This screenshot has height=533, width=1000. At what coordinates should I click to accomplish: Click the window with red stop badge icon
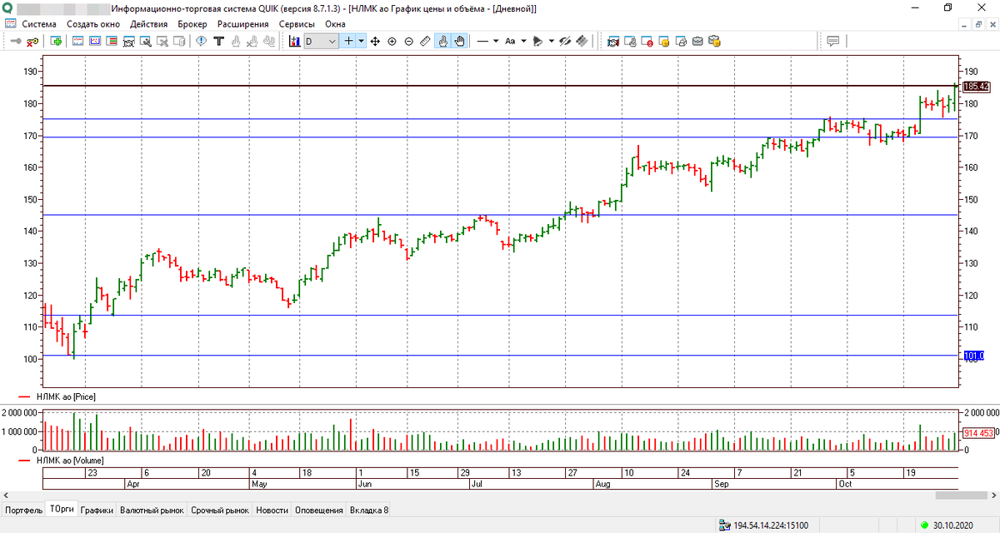click(647, 41)
